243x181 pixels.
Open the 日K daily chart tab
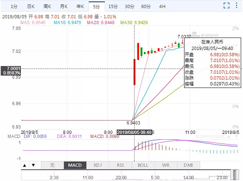tap(31, 6)
